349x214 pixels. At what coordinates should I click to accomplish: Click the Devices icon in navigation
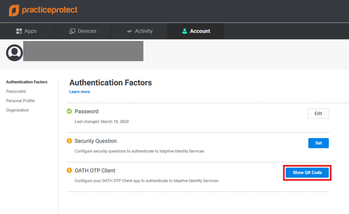pyautogui.click(x=72, y=31)
